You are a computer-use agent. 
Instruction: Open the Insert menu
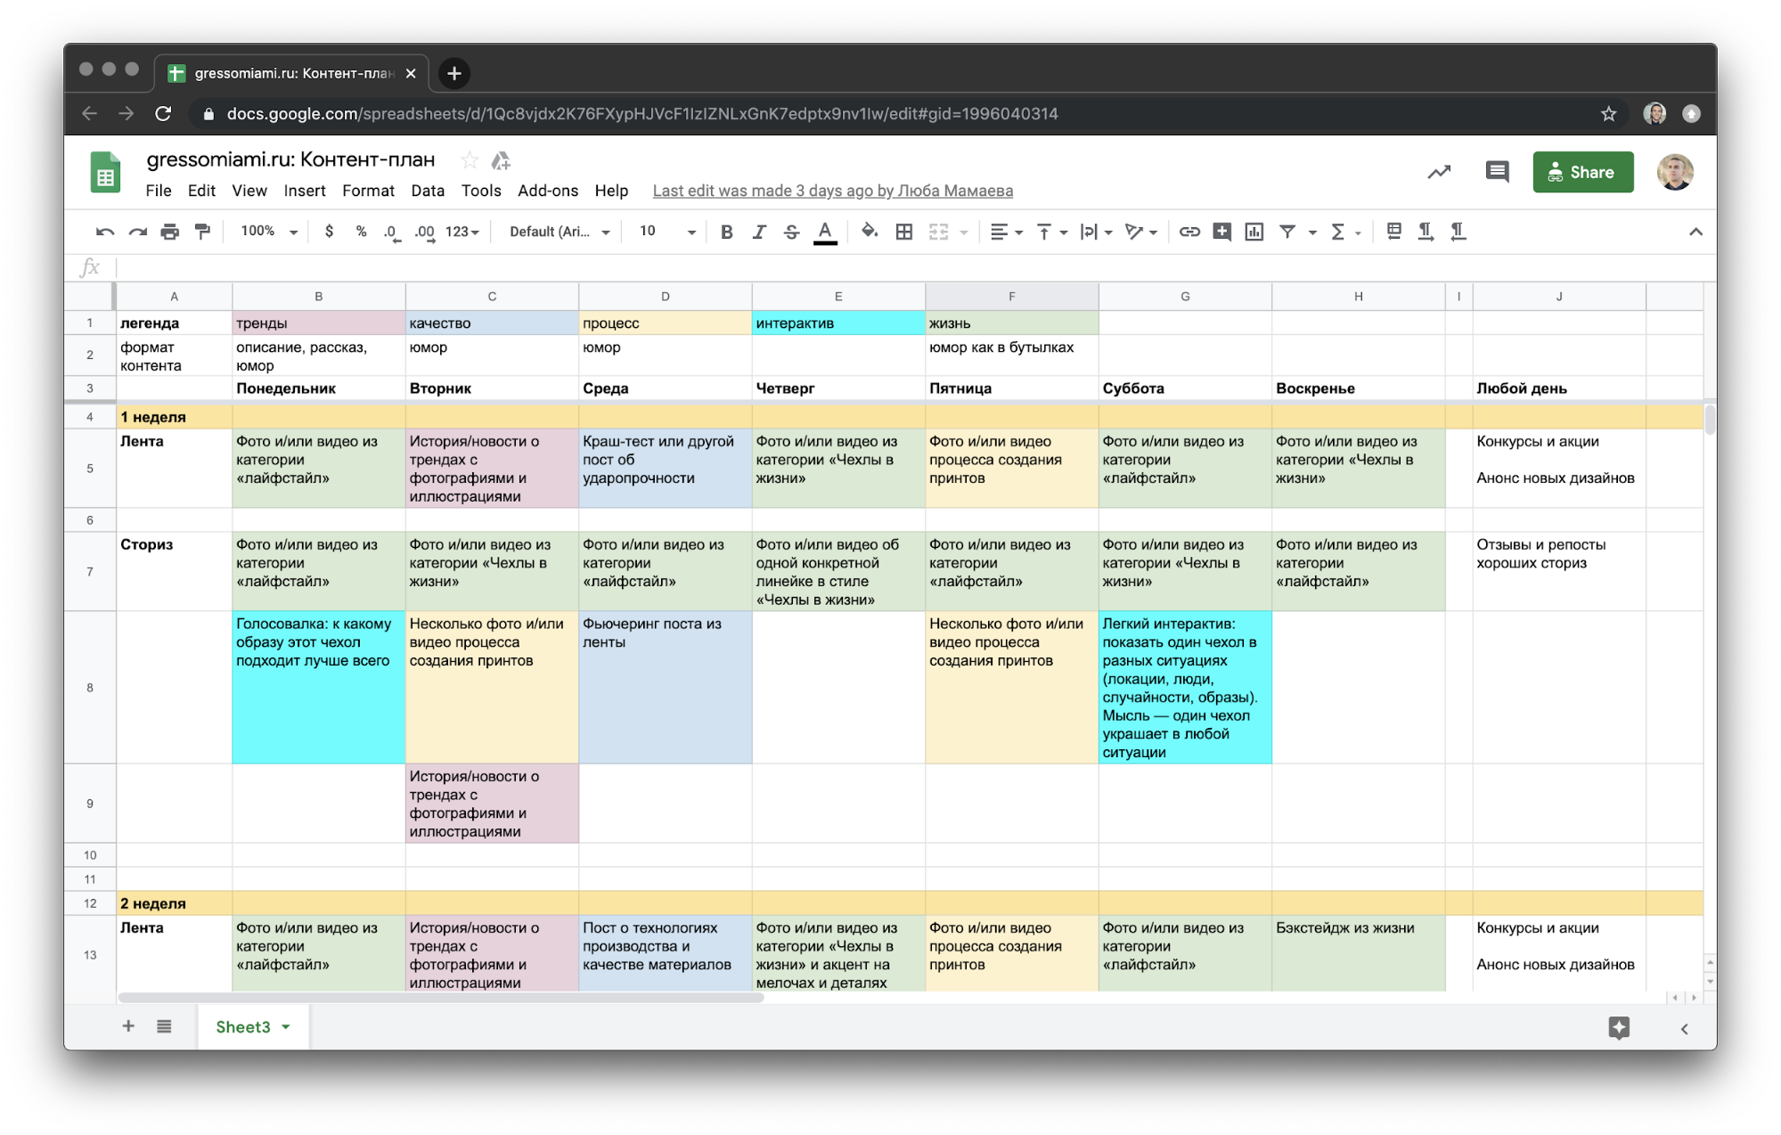[305, 191]
